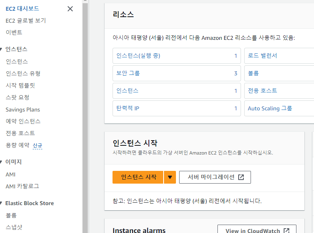Image resolution: width=314 pixels, height=233 pixels.
Task: Go to 이벤트 in sidebar
Action: (14, 32)
